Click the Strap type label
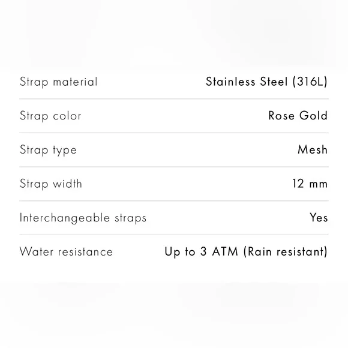Viewport: 348px width, 348px height. point(48,150)
